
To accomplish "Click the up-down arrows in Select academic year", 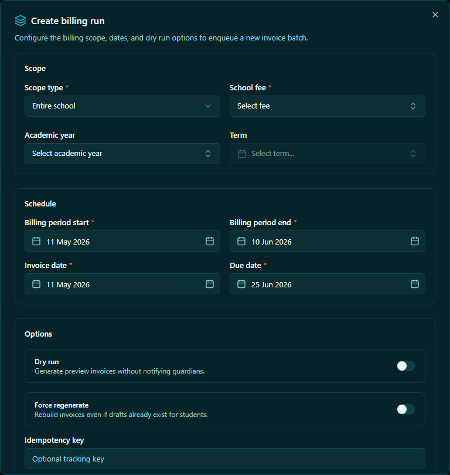I will point(208,154).
